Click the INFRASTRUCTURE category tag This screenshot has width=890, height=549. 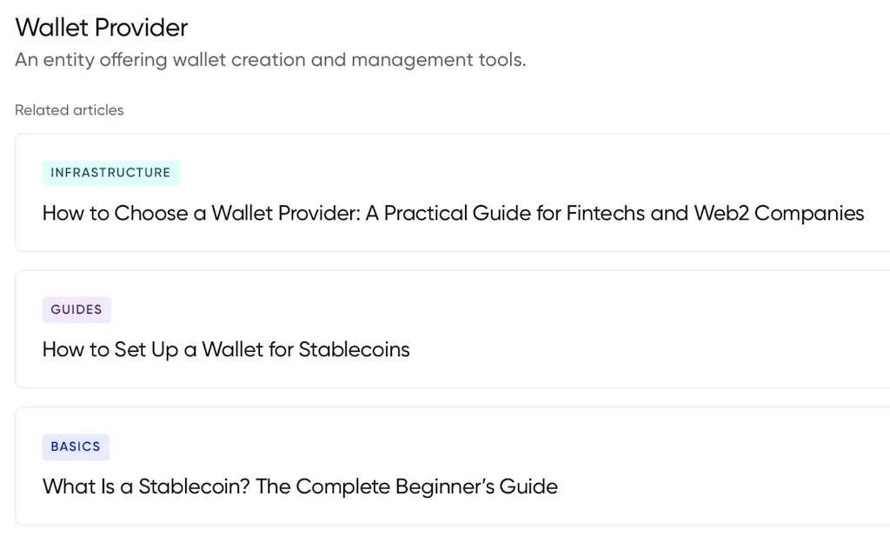(x=110, y=173)
